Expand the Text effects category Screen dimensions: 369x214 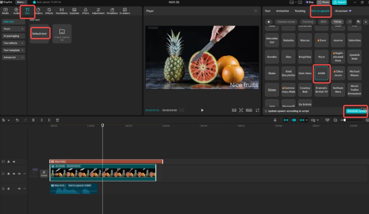pyautogui.click(x=13, y=43)
